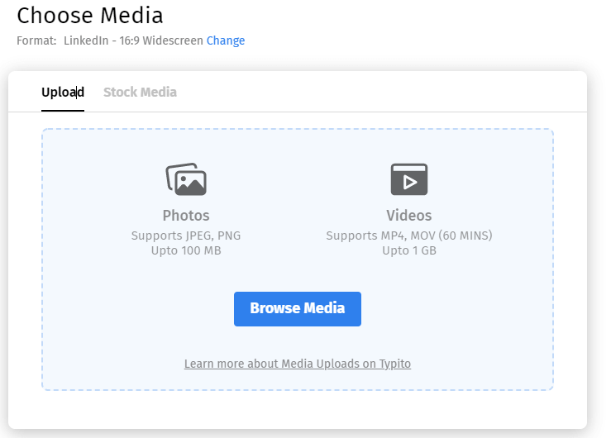Click Supports MP4, MOV (60 MINS) text

[409, 236]
